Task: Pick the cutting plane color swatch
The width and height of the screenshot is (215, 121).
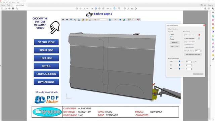Action: click(x=199, y=39)
